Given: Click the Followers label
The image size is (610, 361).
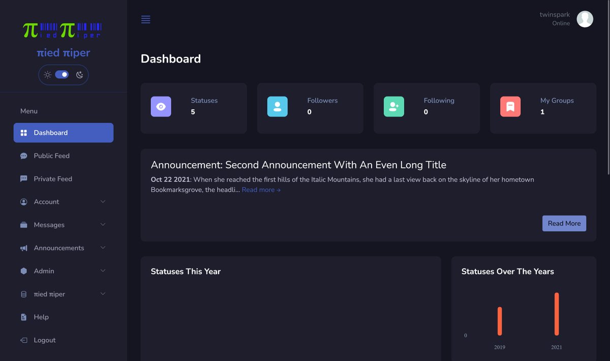Looking at the screenshot, I should (322, 101).
